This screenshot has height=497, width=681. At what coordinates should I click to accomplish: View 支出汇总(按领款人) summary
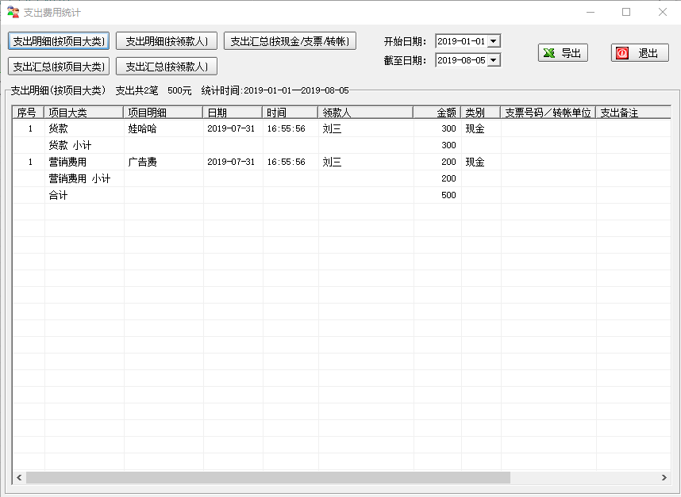(167, 67)
